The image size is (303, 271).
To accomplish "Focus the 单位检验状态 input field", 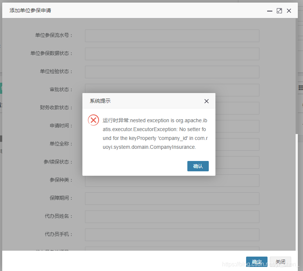I will [x=172, y=72].
